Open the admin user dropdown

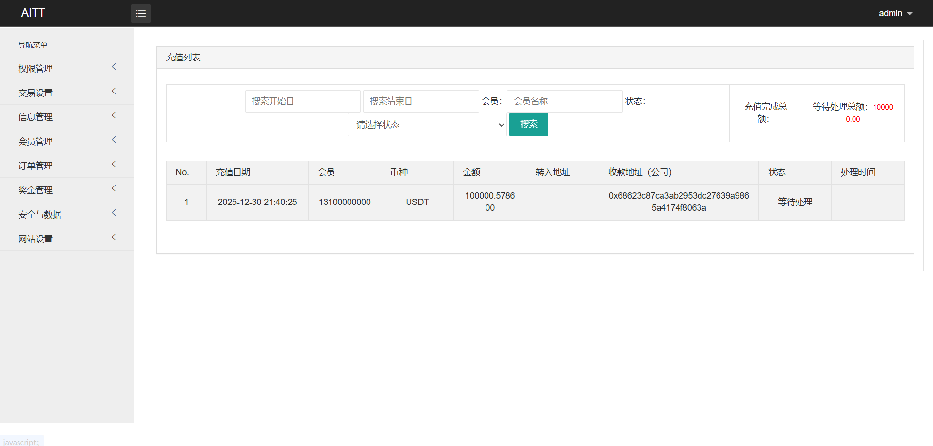point(895,13)
